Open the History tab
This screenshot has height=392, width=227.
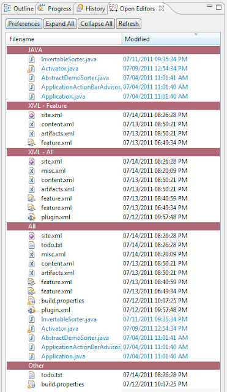(x=91, y=9)
